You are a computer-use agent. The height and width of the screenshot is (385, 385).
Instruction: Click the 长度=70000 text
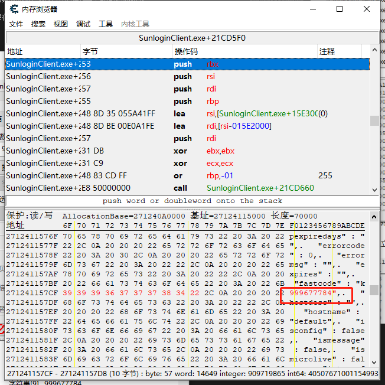pyautogui.click(x=295, y=216)
